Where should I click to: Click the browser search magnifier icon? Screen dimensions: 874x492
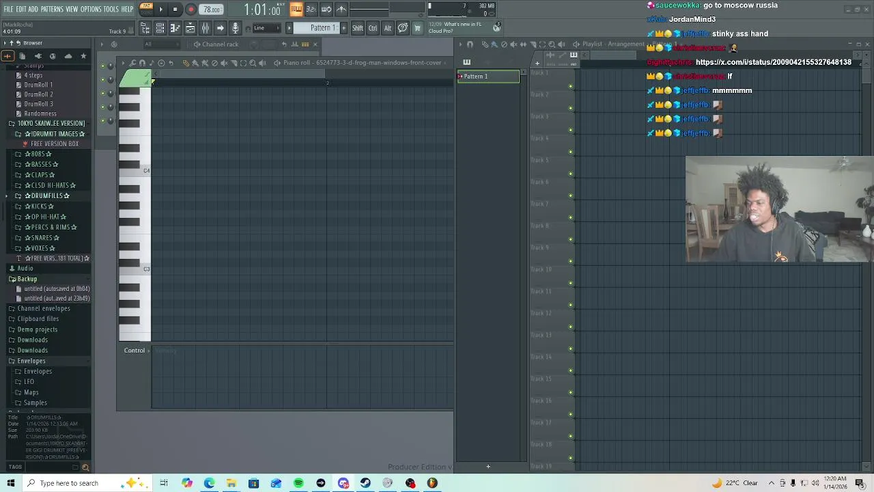pyautogui.click(x=85, y=467)
